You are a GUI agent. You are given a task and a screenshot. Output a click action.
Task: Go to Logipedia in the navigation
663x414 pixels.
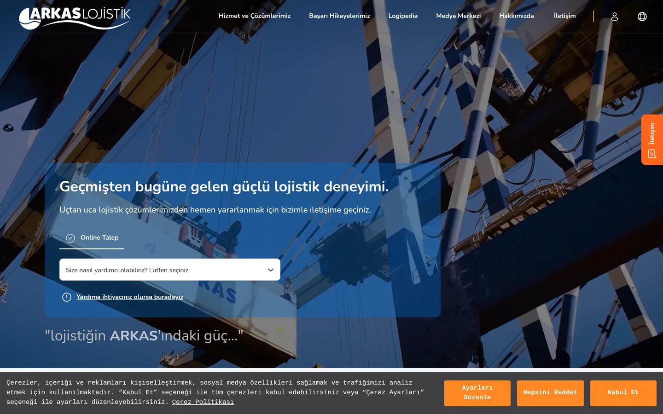click(x=403, y=16)
